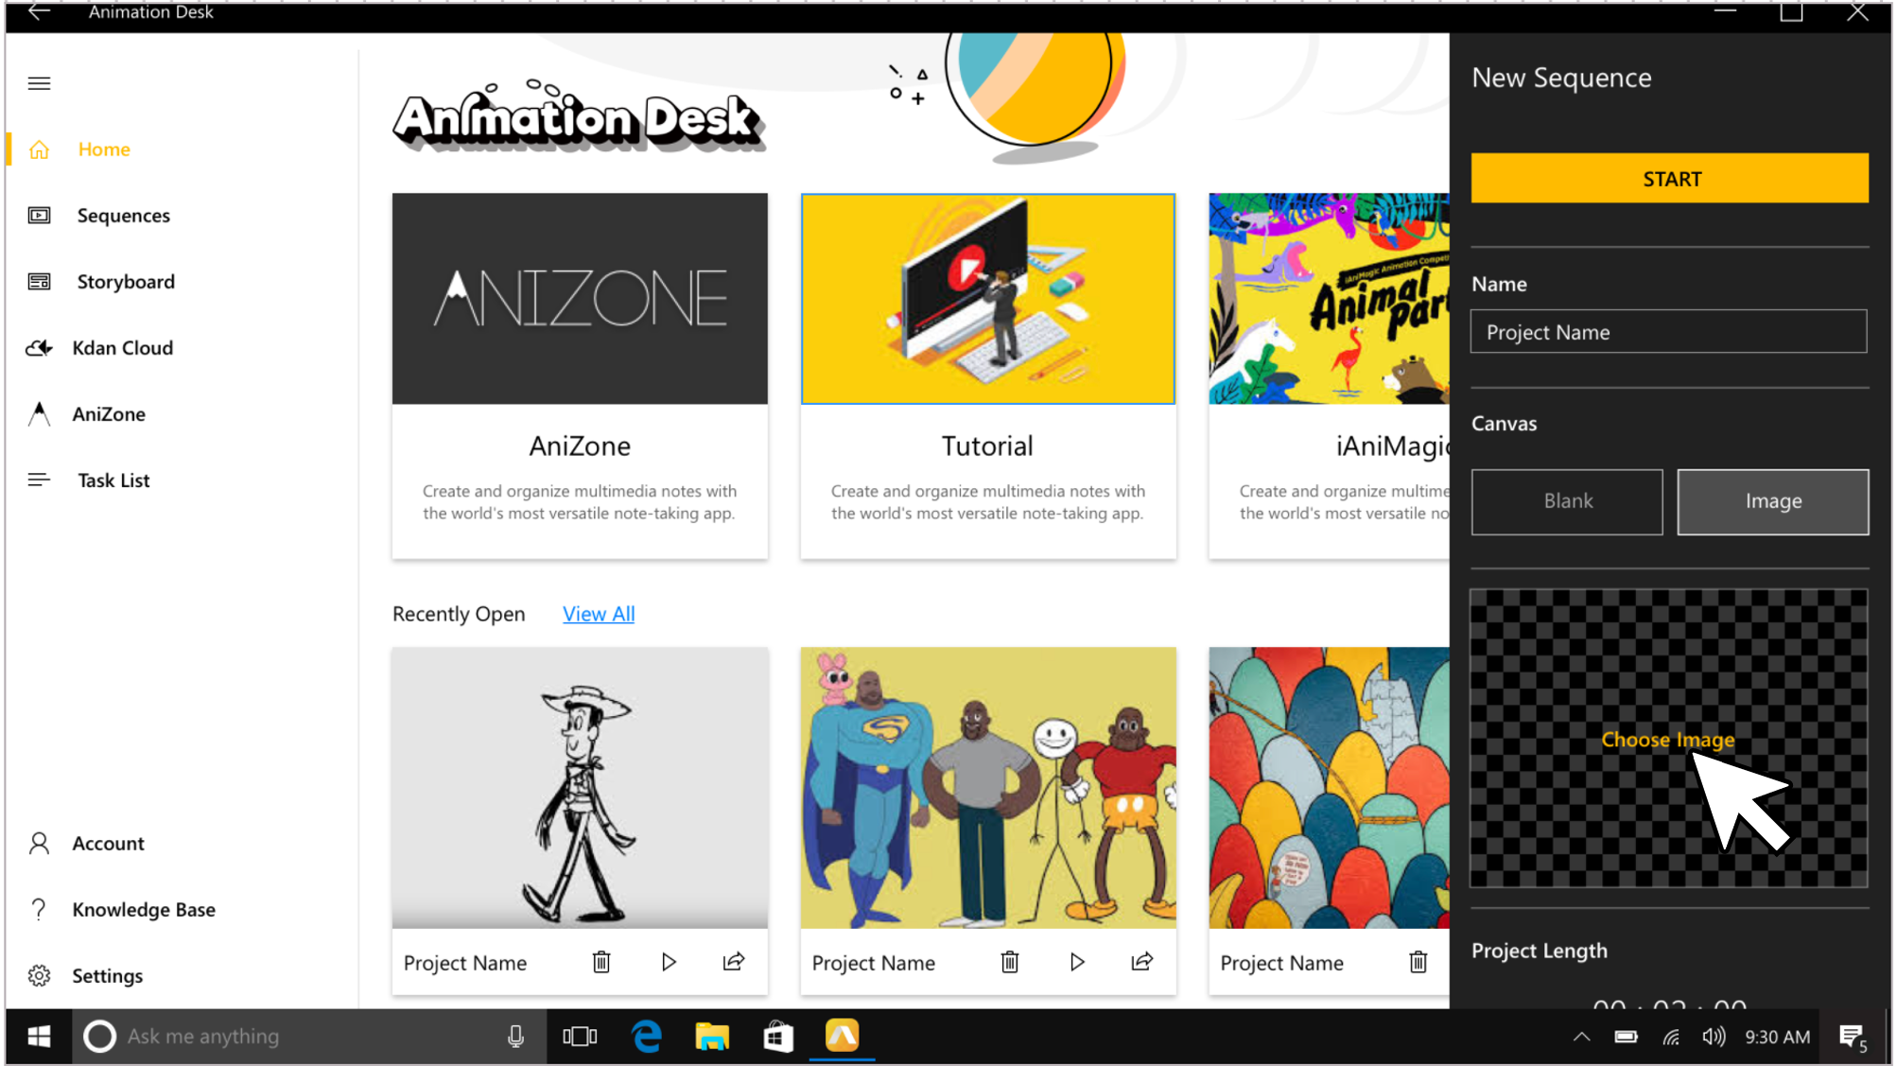
Task: Open Windows Store from taskbar
Action: coord(777,1037)
